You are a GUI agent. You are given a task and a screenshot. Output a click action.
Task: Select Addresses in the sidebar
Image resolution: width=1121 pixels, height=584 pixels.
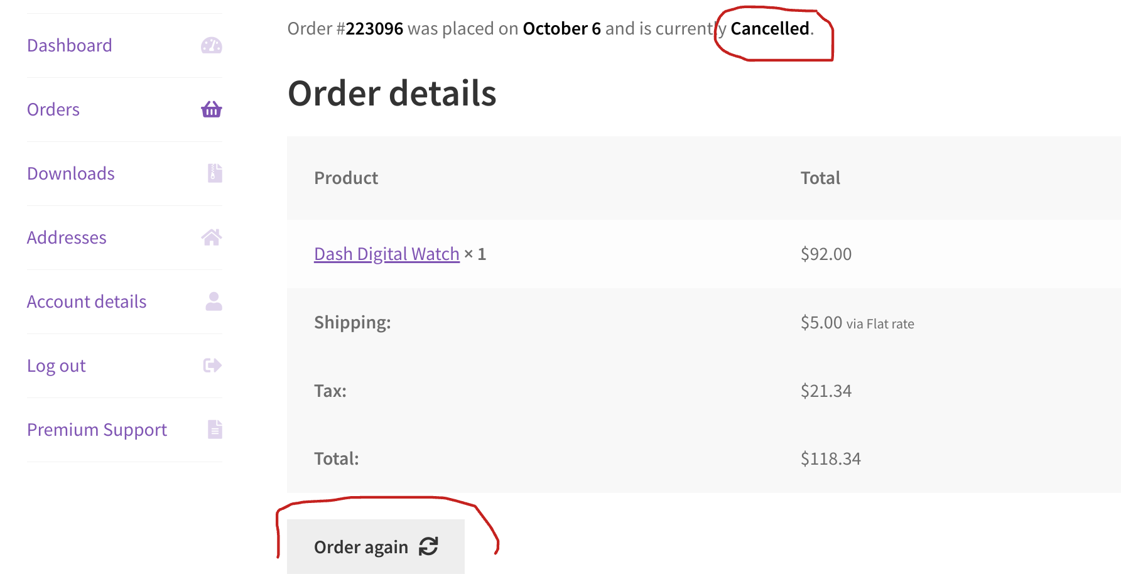pyautogui.click(x=67, y=237)
